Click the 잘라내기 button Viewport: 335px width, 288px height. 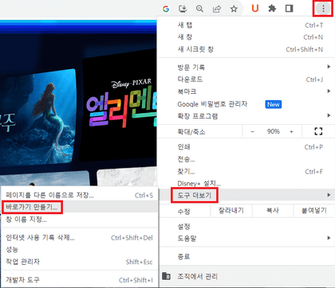click(x=231, y=211)
